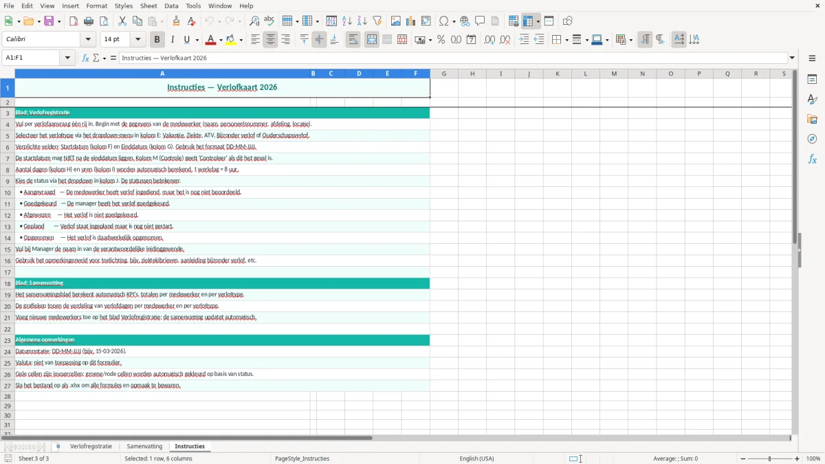Insert a hyperlink
The image size is (825, 464).
click(465, 21)
